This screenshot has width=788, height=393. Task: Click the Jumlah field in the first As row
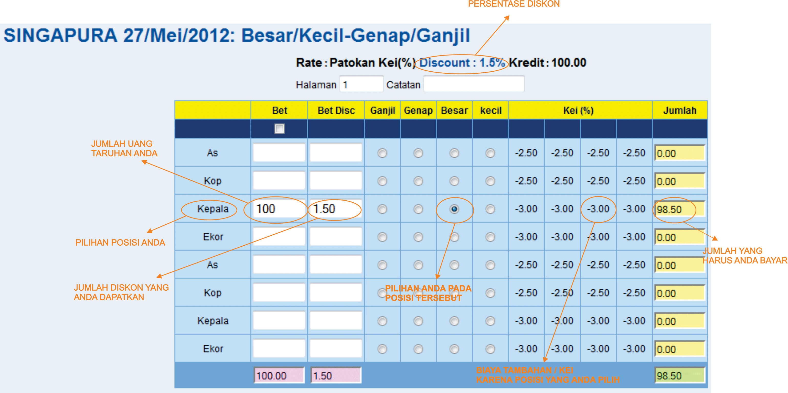[x=680, y=153]
